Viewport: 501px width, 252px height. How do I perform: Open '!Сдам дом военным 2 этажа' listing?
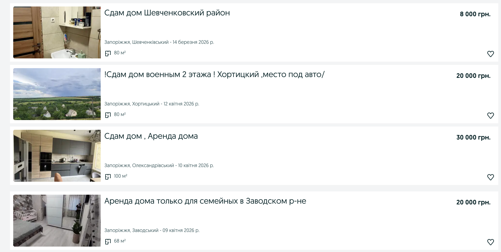tap(214, 75)
